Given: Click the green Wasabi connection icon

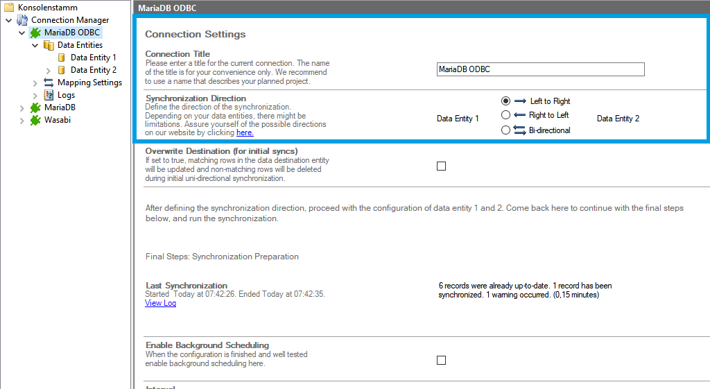Looking at the screenshot, I should [x=35, y=120].
